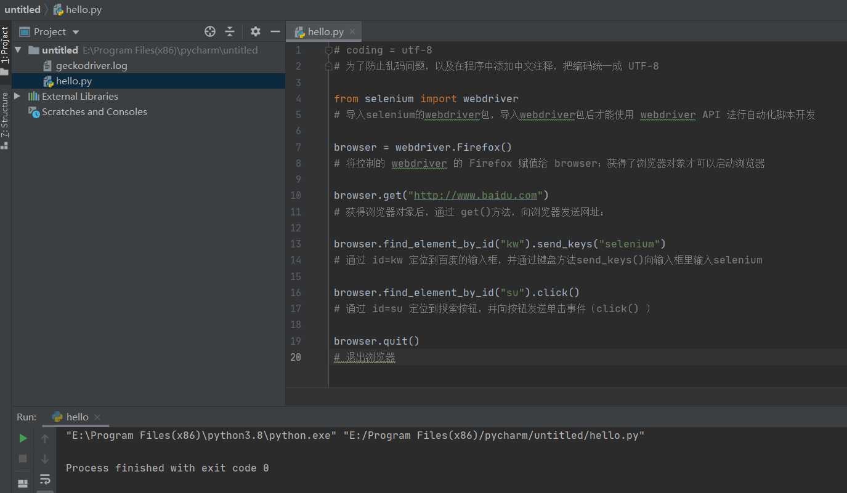Image resolution: width=847 pixels, height=493 pixels.
Task: Rerun hello with the green play icon
Action: (23, 438)
